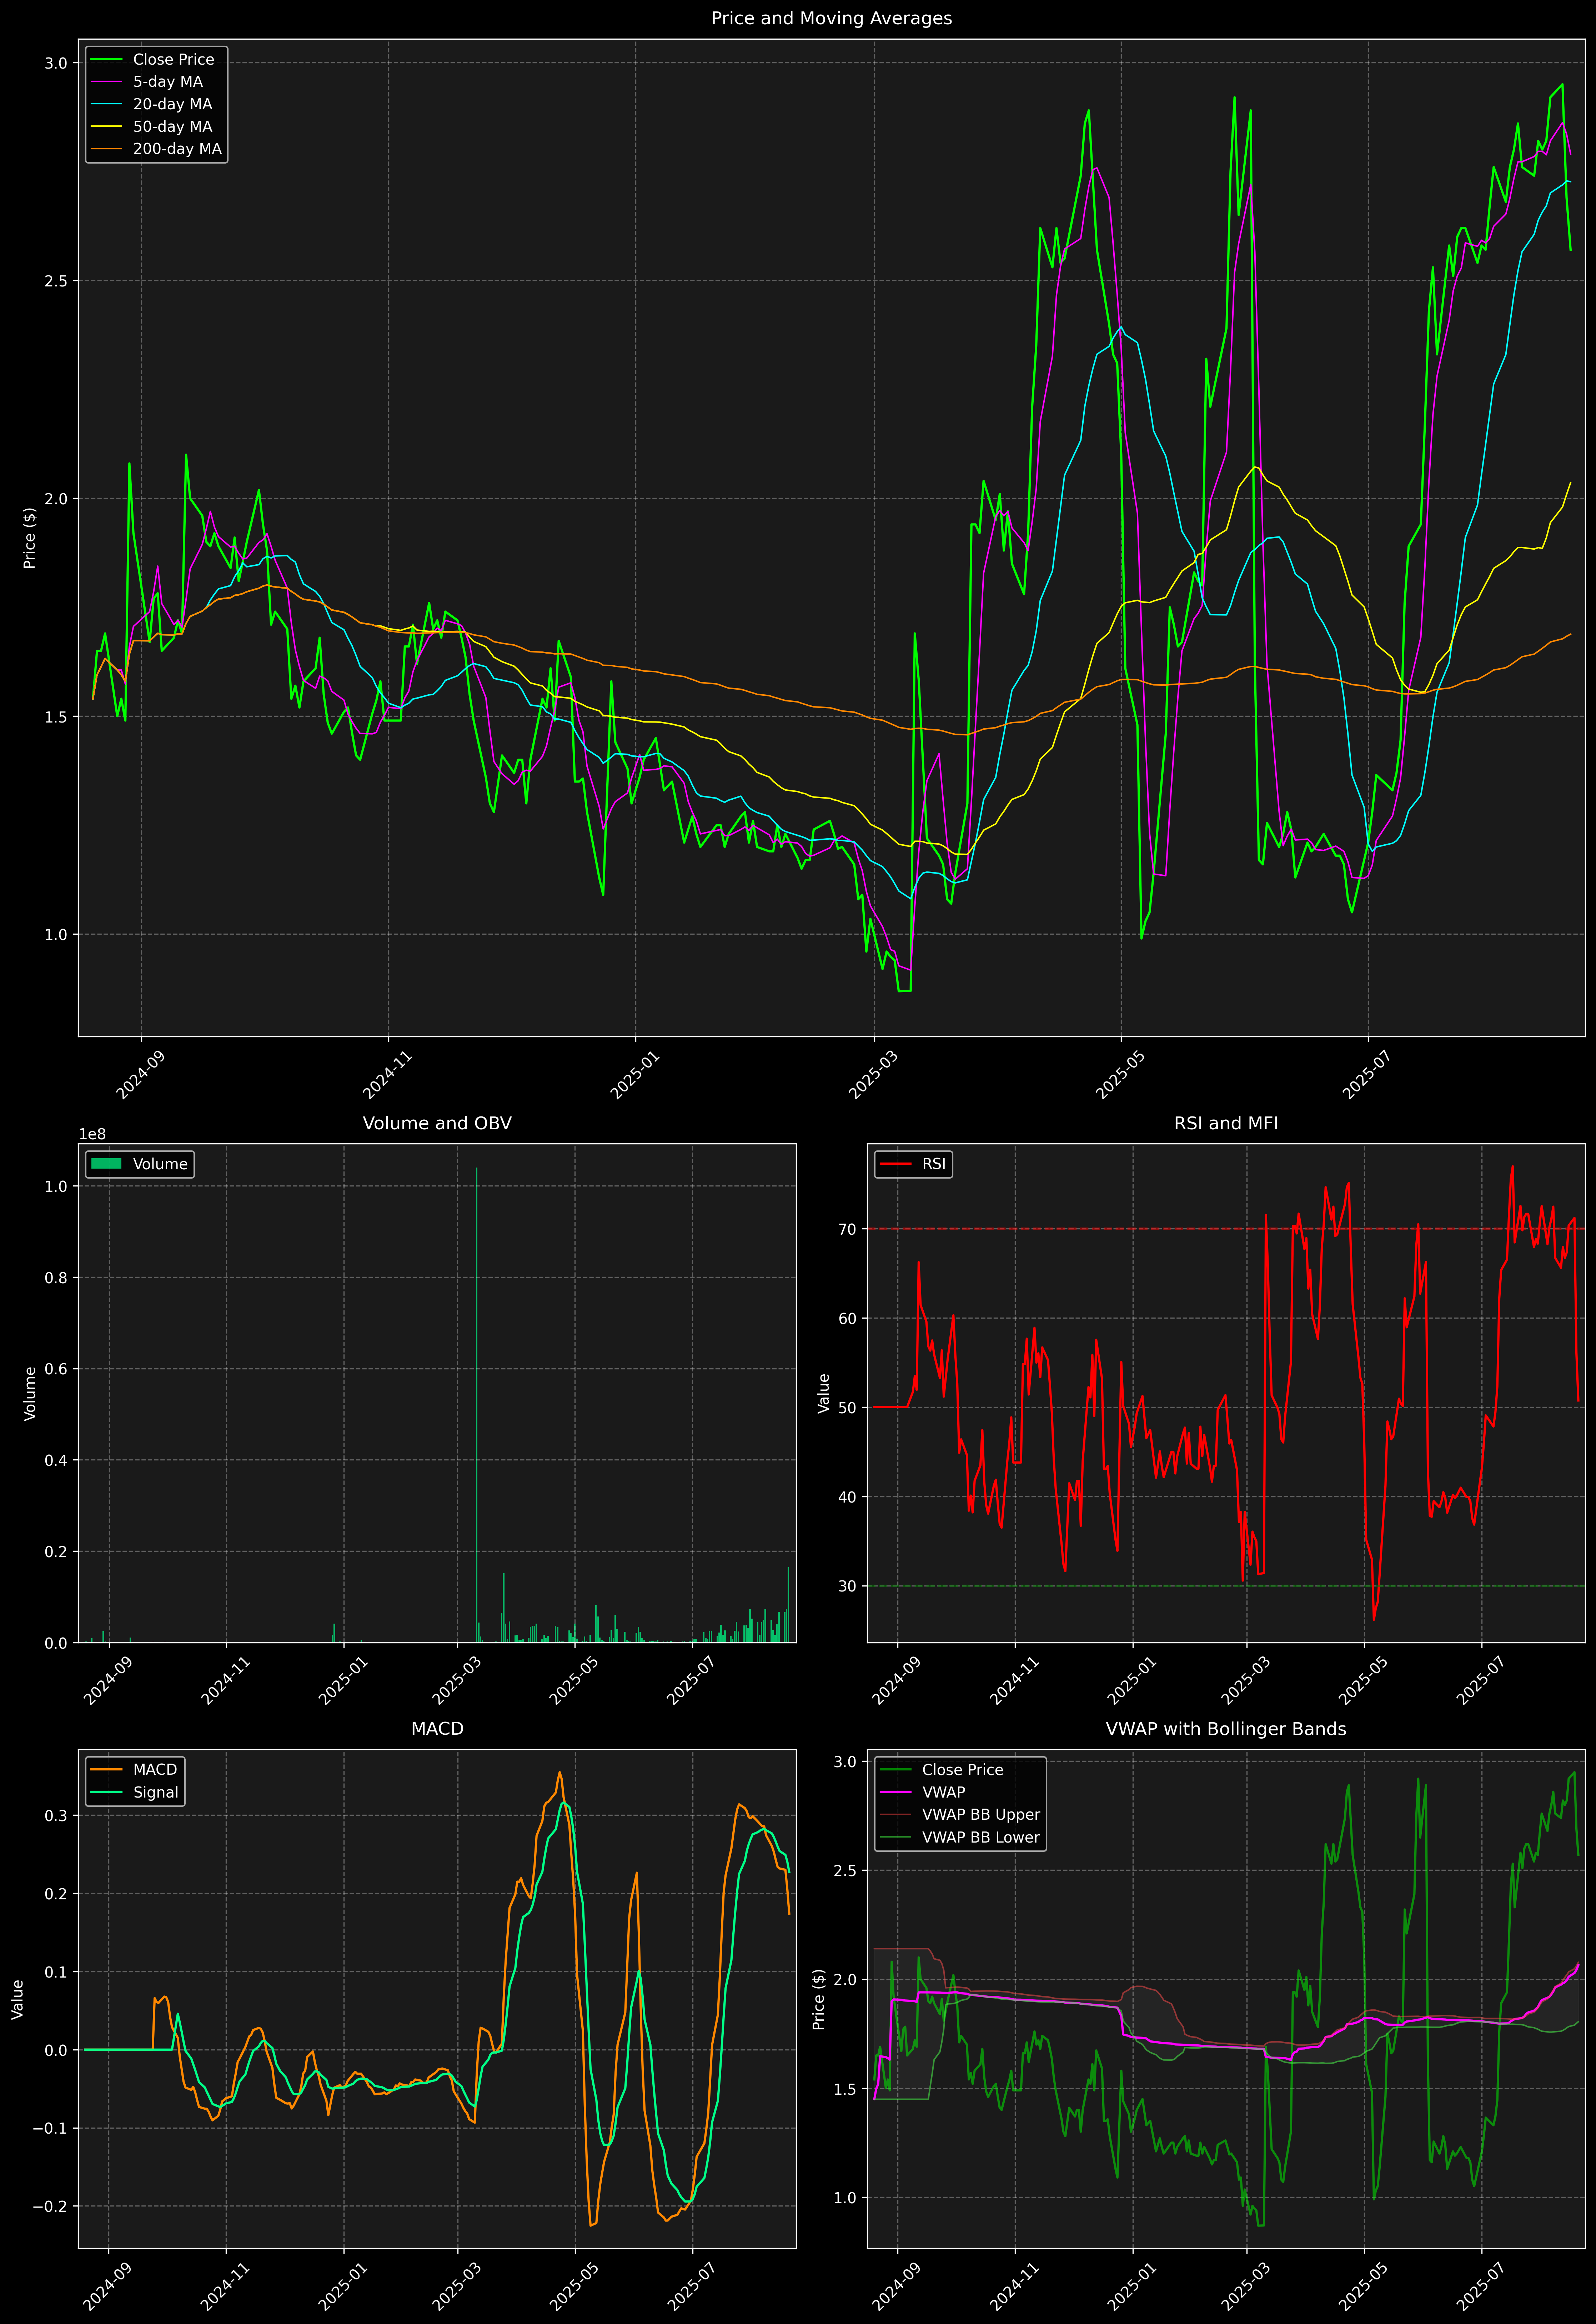Click the Volume and OBV chart title
The image size is (1596, 2324).
tap(437, 1123)
